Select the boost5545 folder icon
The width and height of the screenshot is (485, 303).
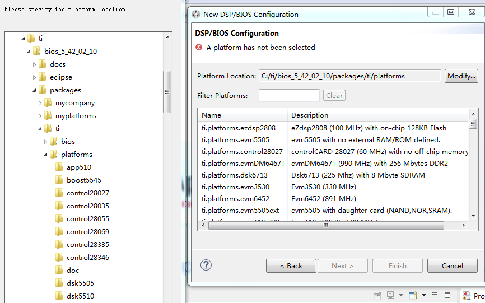tap(59, 180)
